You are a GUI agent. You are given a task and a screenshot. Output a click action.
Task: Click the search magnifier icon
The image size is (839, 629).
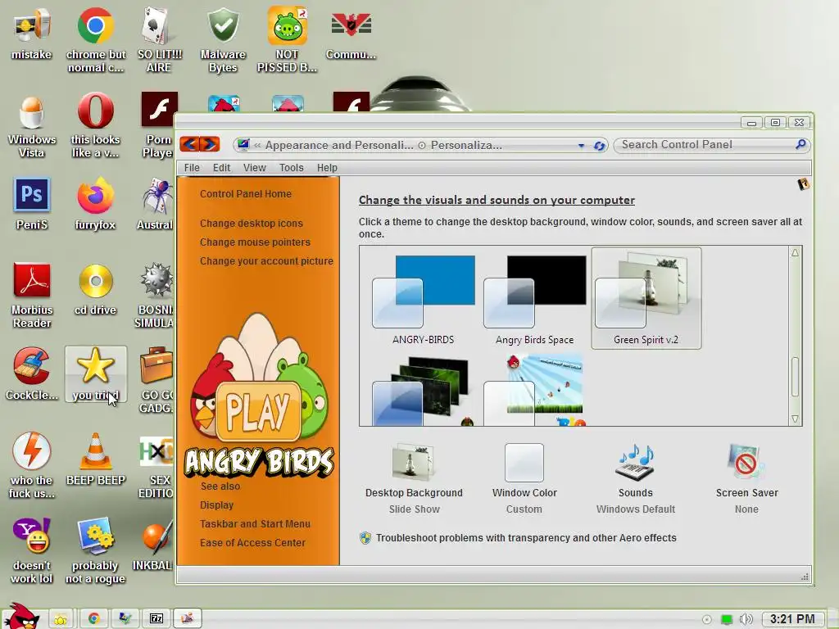coord(800,144)
